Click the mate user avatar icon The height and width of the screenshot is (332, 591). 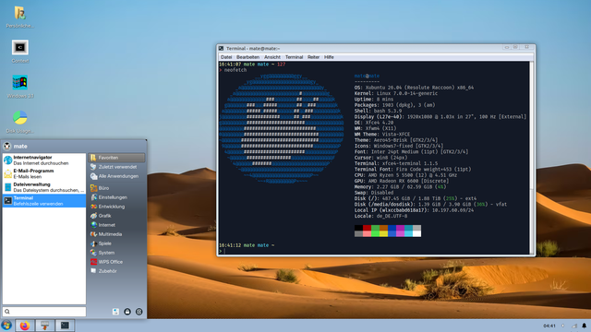click(x=7, y=146)
